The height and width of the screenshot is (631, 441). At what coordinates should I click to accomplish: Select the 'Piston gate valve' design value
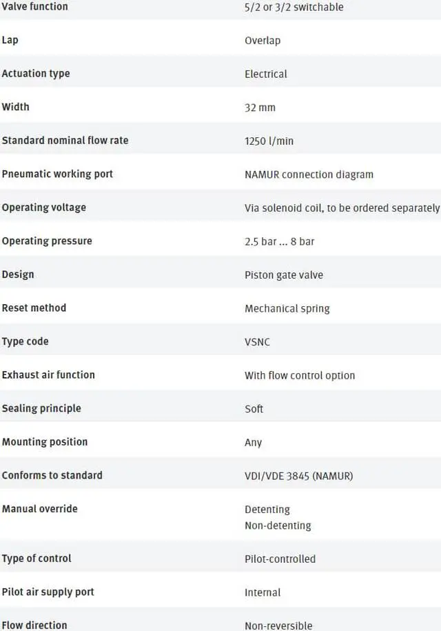click(284, 275)
